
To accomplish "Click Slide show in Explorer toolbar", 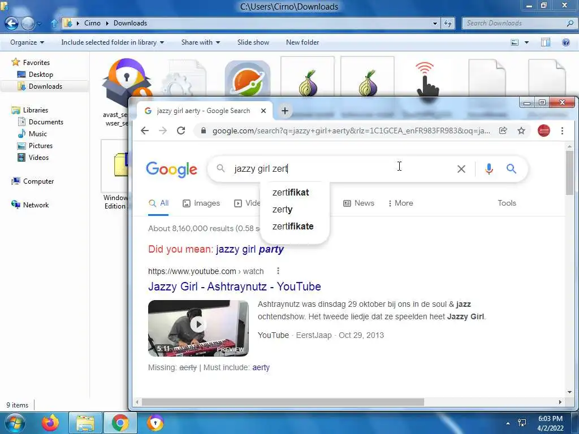I will 253,42.
